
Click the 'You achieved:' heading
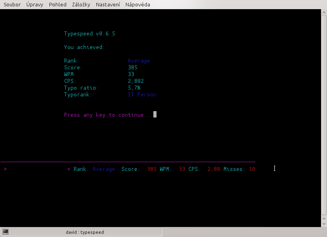click(x=84, y=47)
